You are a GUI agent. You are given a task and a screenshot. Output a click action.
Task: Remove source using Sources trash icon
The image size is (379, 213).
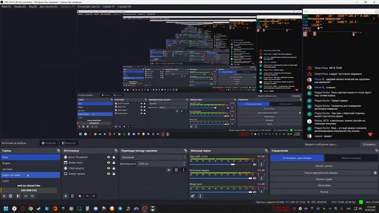pos(72,196)
